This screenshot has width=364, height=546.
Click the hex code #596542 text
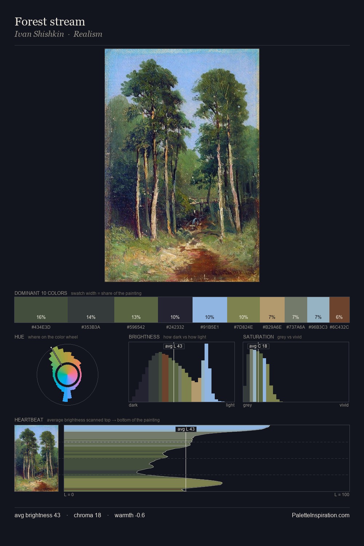tap(136, 327)
